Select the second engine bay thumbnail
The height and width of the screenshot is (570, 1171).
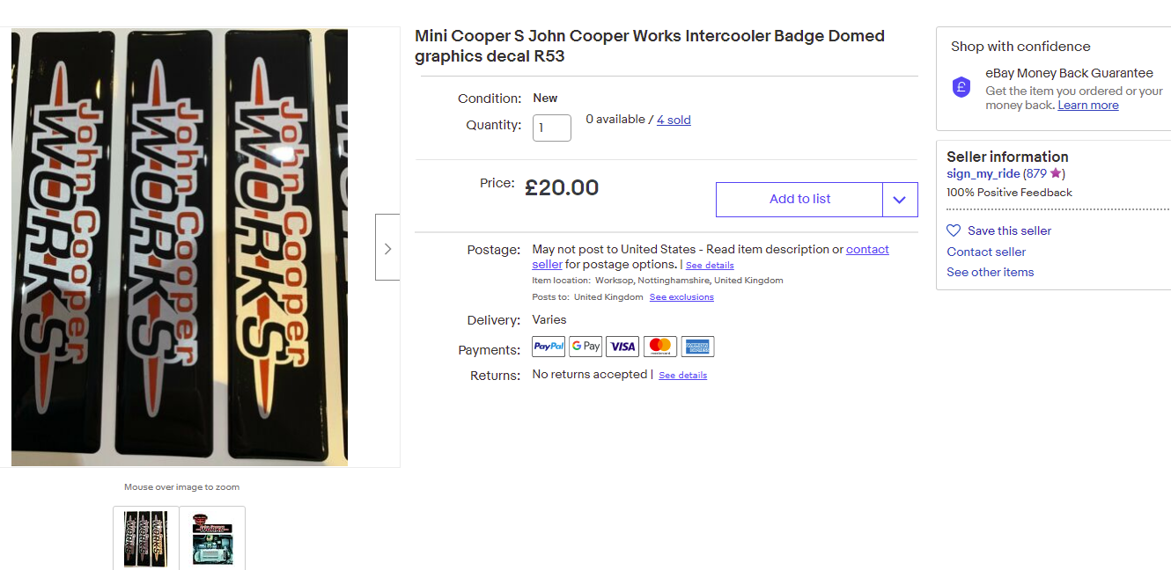coord(212,537)
